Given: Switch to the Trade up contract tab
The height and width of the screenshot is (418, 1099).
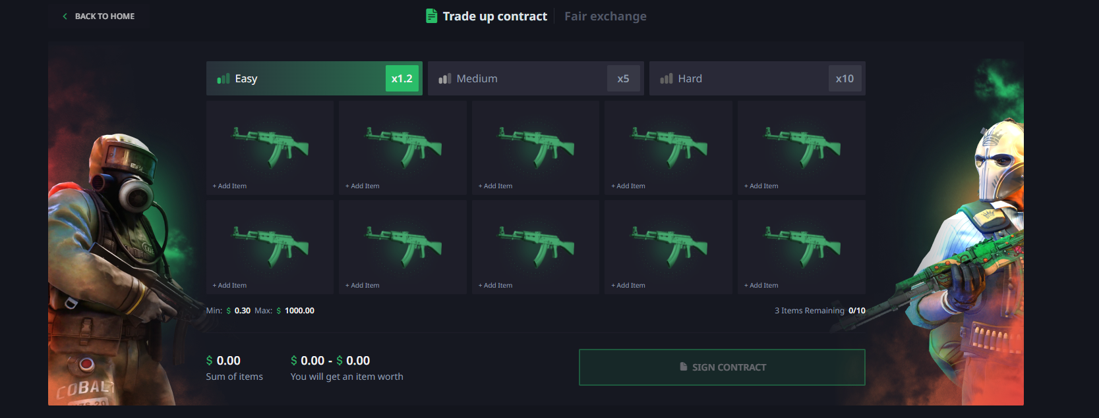Looking at the screenshot, I should pyautogui.click(x=494, y=16).
